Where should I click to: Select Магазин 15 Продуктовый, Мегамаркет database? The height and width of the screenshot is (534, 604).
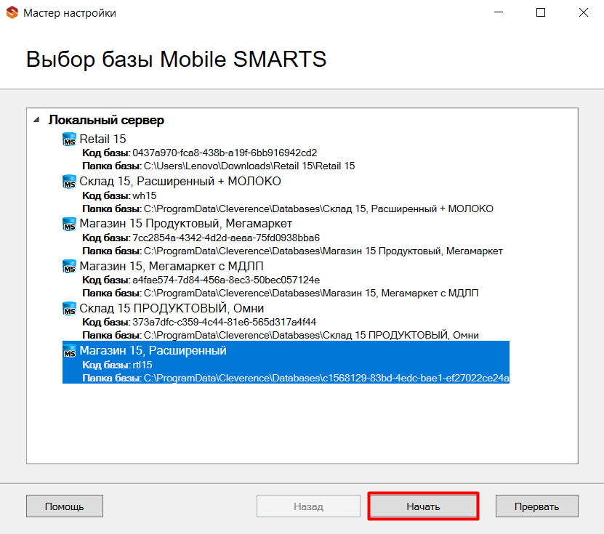pyautogui.click(x=185, y=224)
